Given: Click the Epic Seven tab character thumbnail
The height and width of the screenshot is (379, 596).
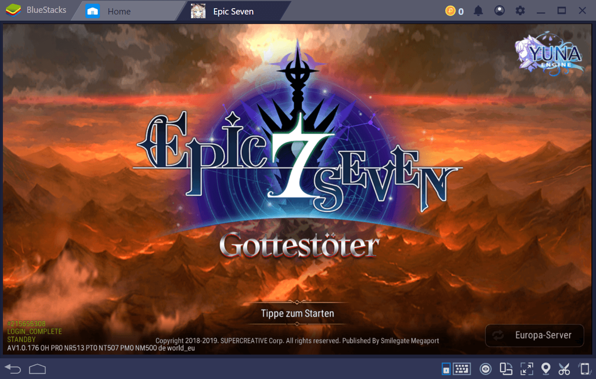Looking at the screenshot, I should click(198, 11).
